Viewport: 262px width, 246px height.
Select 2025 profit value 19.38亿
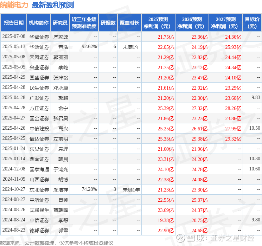click(x=166, y=220)
